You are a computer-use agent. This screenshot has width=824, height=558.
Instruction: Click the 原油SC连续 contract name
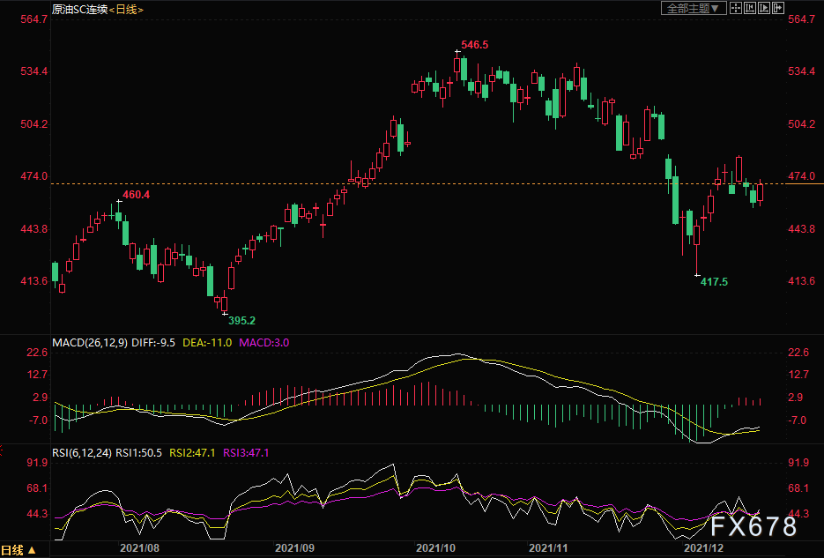[x=78, y=9]
